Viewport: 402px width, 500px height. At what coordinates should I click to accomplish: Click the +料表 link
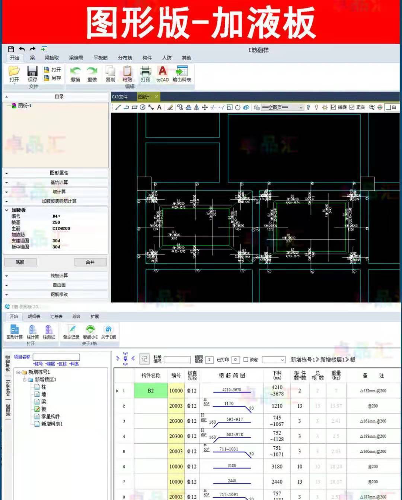(74, 364)
